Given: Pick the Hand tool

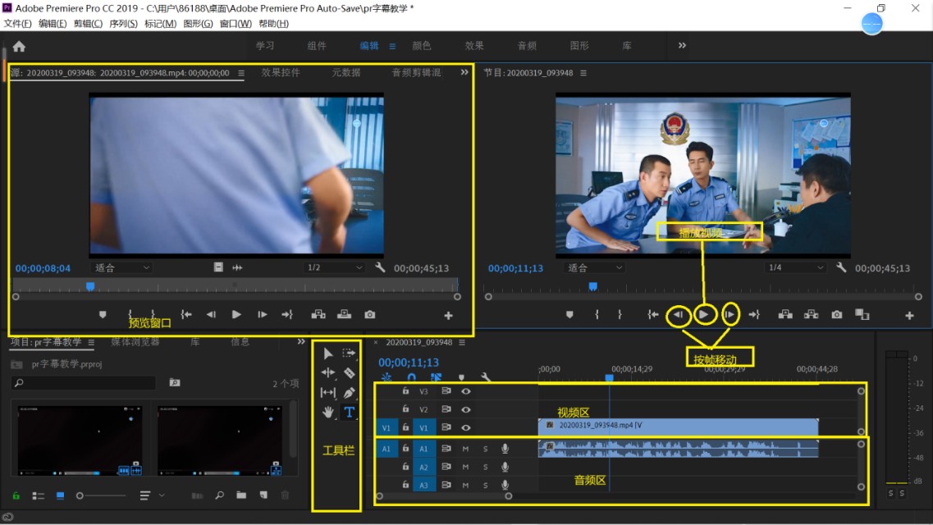Looking at the screenshot, I should 328,413.
